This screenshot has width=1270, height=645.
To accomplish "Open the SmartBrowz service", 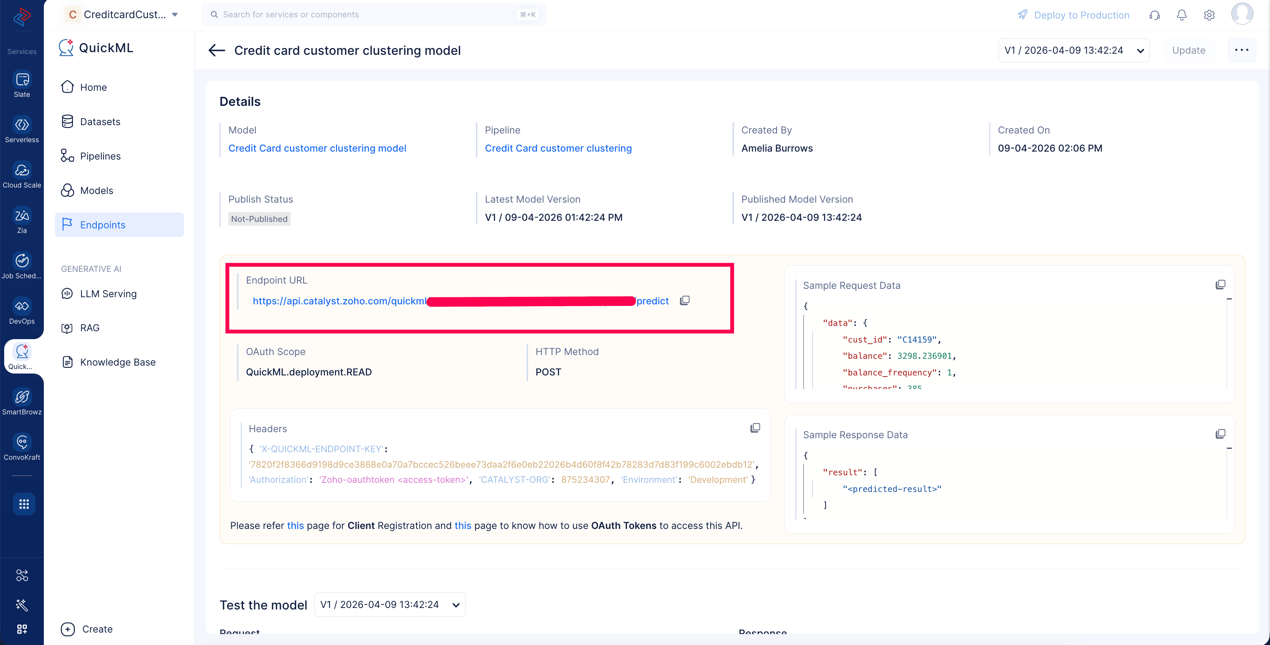I will pyautogui.click(x=22, y=402).
